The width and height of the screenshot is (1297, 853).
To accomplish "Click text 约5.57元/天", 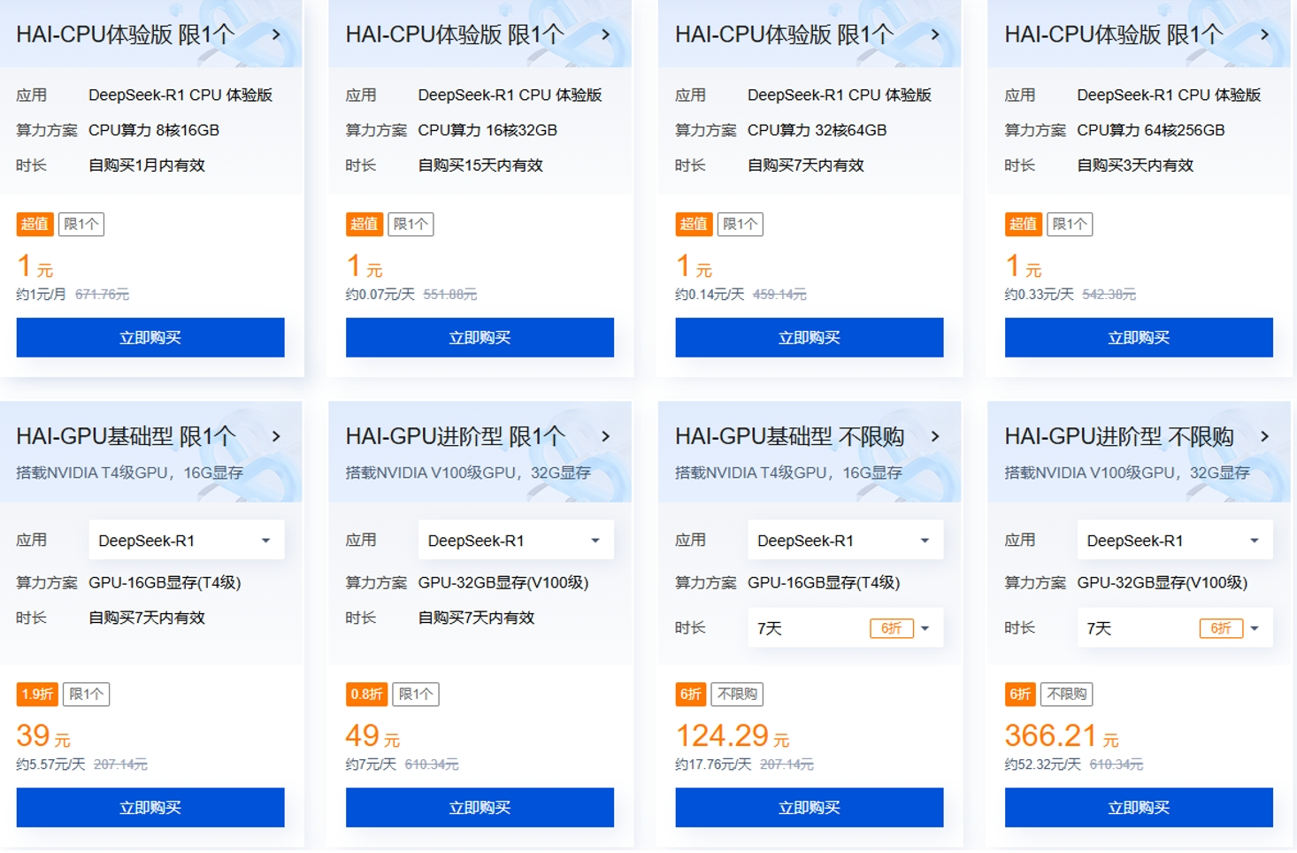I will [50, 764].
